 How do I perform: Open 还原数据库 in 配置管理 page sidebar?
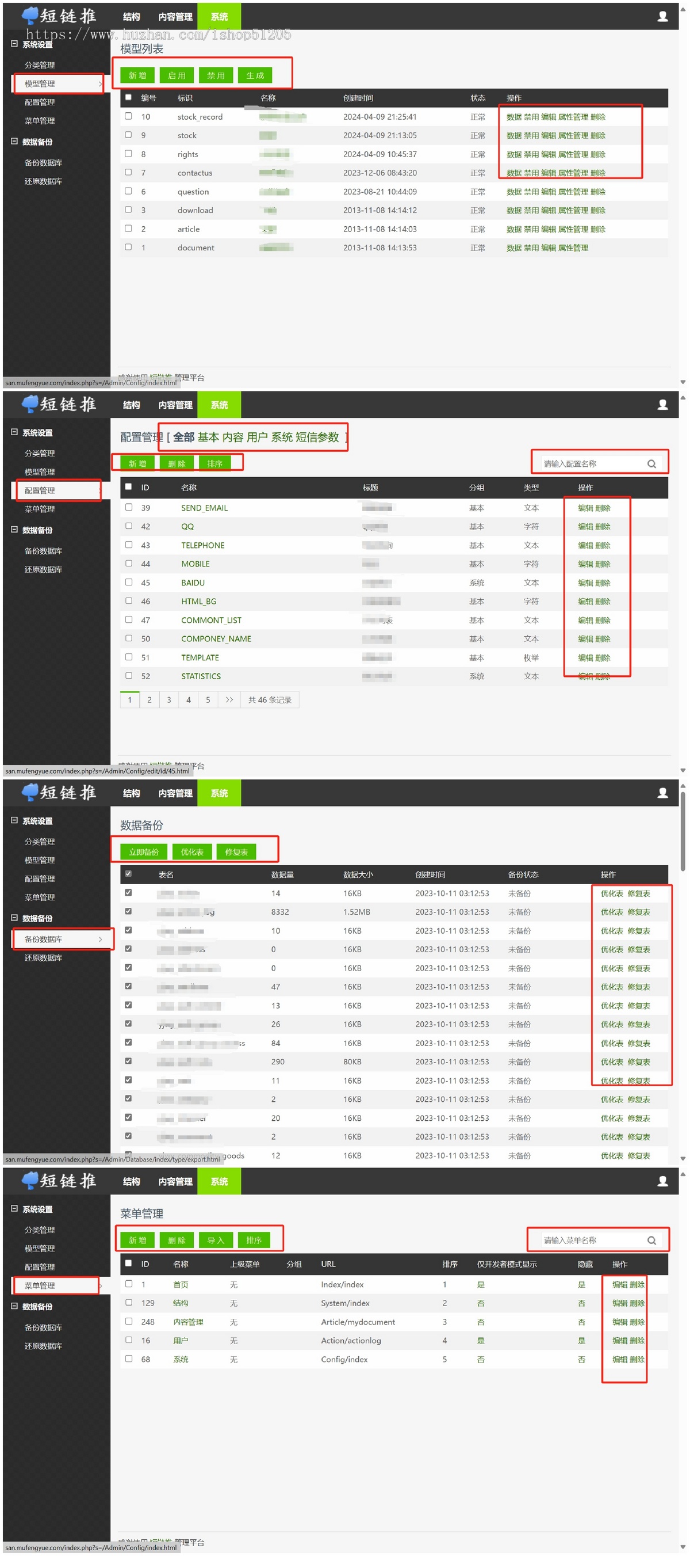pyautogui.click(x=44, y=569)
